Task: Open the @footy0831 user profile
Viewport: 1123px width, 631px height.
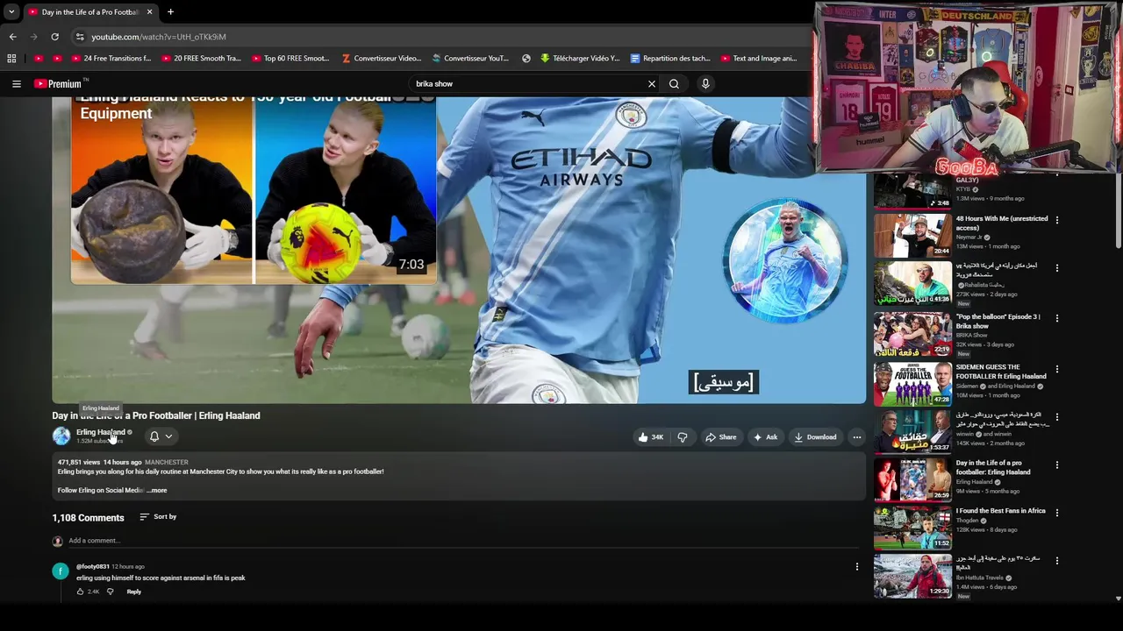Action: [x=92, y=567]
